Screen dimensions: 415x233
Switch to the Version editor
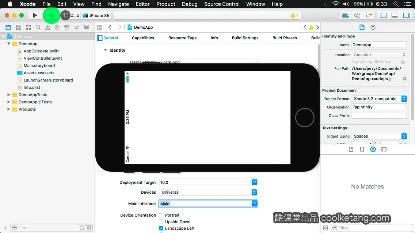(369, 15)
